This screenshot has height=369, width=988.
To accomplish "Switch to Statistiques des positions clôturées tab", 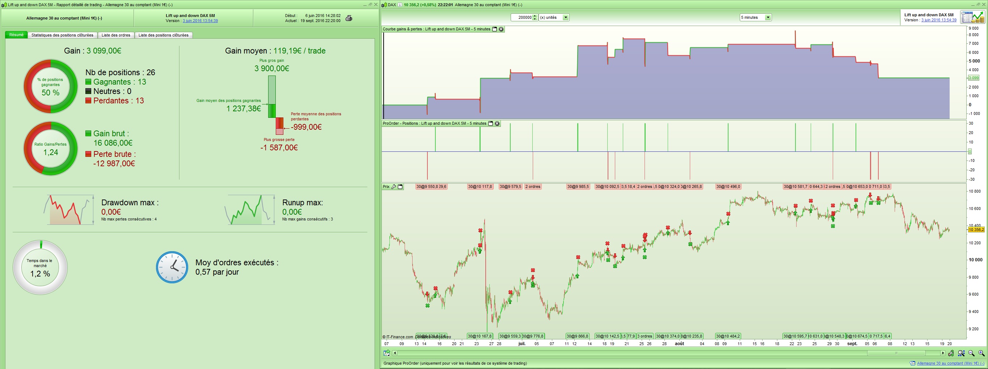I will coord(62,35).
